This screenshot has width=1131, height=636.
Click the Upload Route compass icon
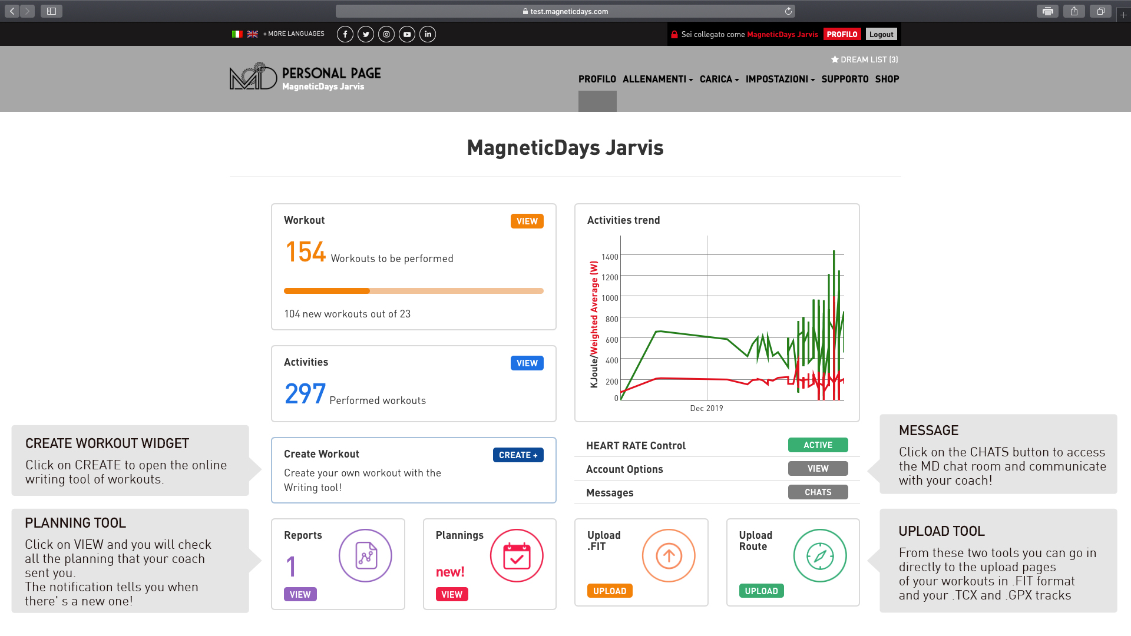[820, 555]
